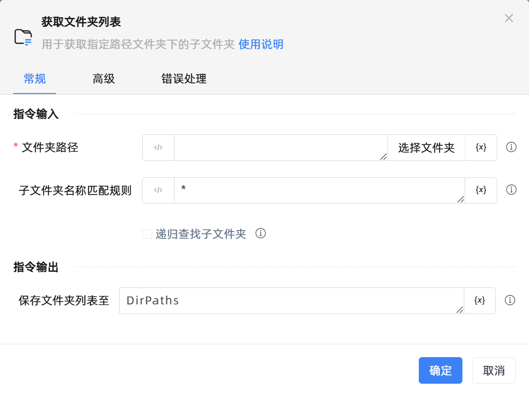打开使用说明链接

click(x=261, y=44)
